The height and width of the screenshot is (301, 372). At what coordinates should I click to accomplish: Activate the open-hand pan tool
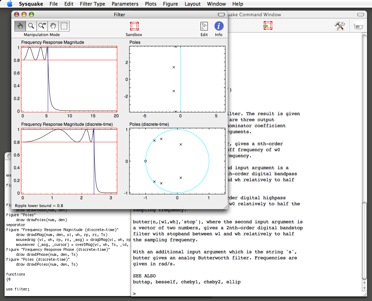[53, 26]
